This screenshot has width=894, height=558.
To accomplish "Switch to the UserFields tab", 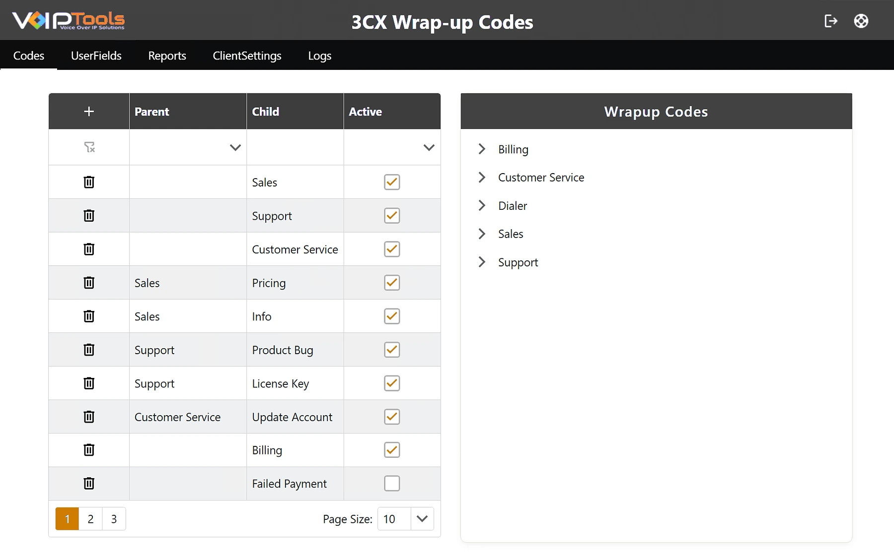I will (x=96, y=56).
